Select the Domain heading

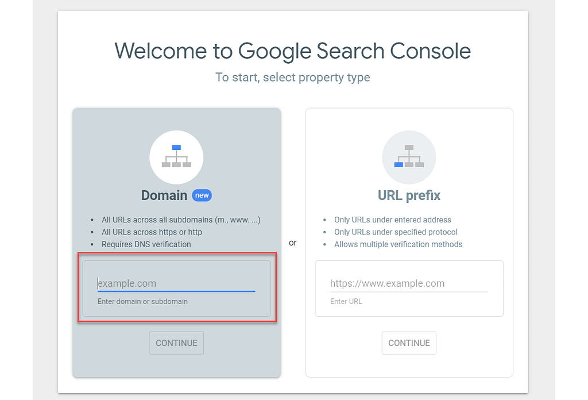[164, 195]
